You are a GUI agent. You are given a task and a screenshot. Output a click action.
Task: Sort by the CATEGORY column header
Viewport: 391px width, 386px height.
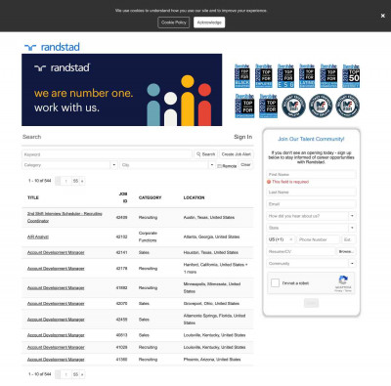click(x=150, y=197)
